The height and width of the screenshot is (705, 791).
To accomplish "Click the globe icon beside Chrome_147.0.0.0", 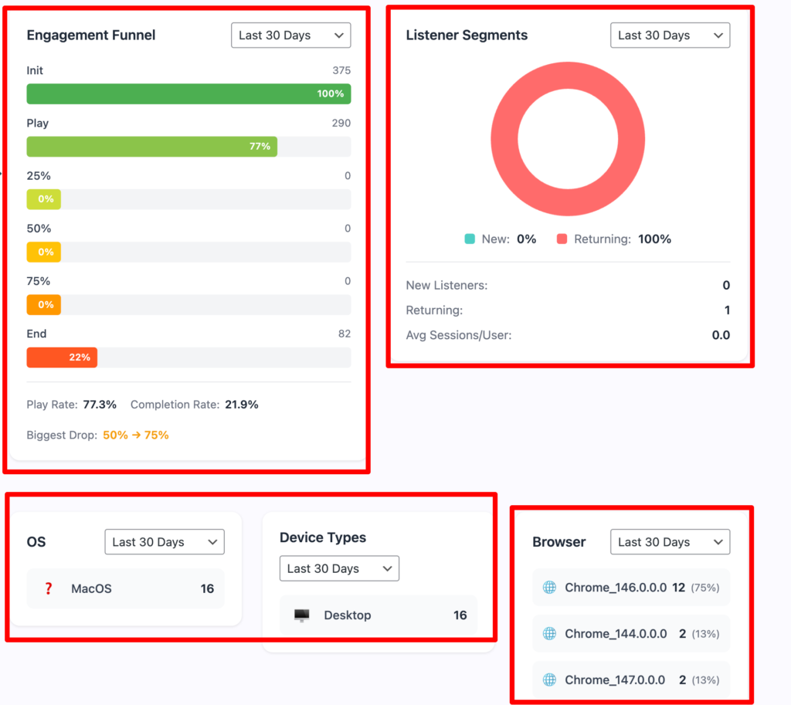I will click(549, 680).
